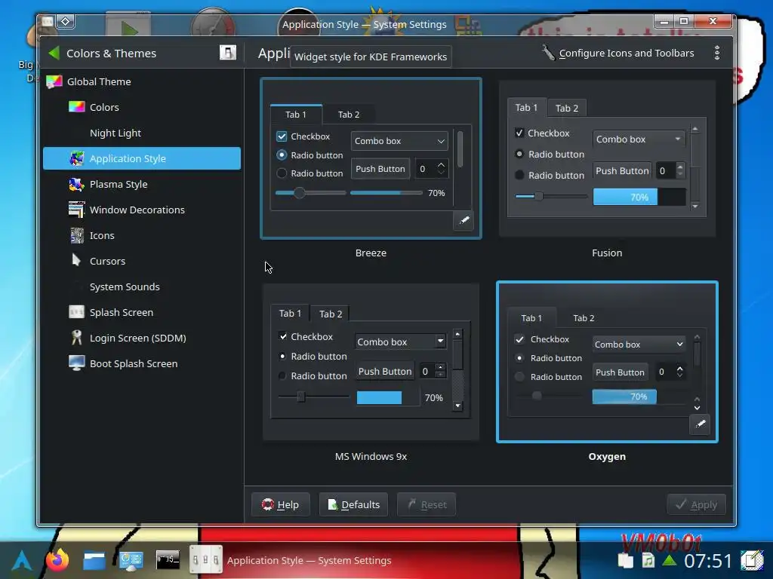The image size is (773, 579).
Task: Click the Breeze style configure pencil icon
Action: (x=463, y=221)
